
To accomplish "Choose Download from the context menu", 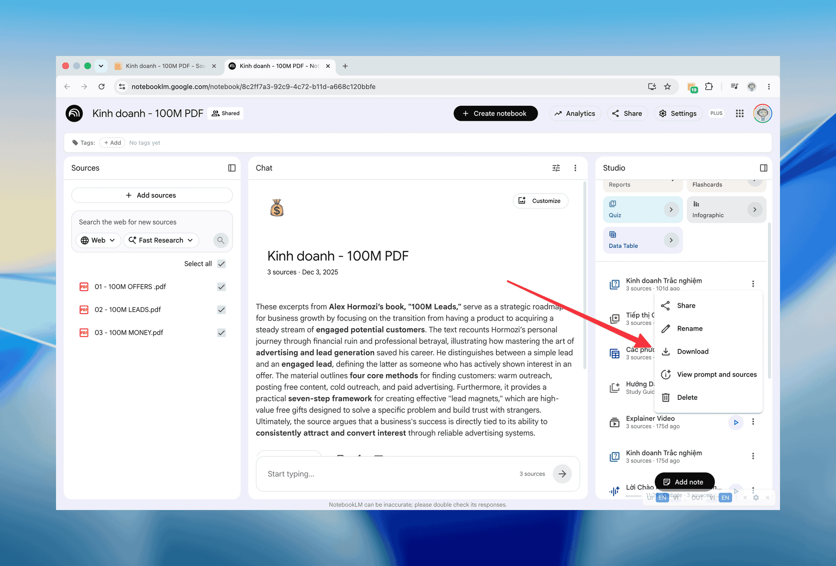I will point(708,352).
